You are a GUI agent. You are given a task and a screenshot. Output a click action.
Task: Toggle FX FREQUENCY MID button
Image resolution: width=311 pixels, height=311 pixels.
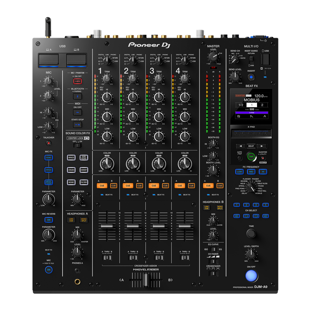pyautogui.click(x=251, y=172)
